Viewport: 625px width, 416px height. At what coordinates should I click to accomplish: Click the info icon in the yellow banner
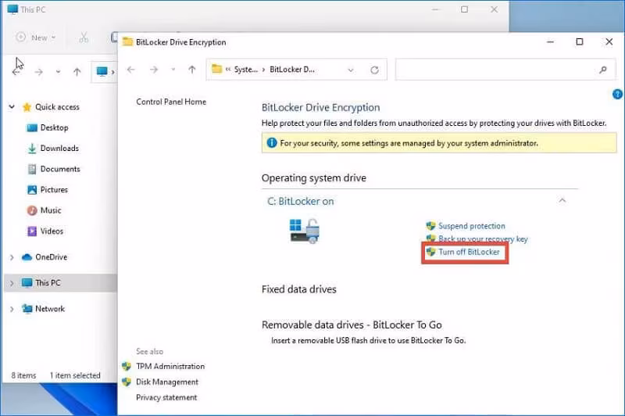pos(272,143)
